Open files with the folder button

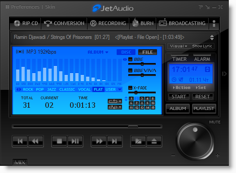tap(138, 141)
